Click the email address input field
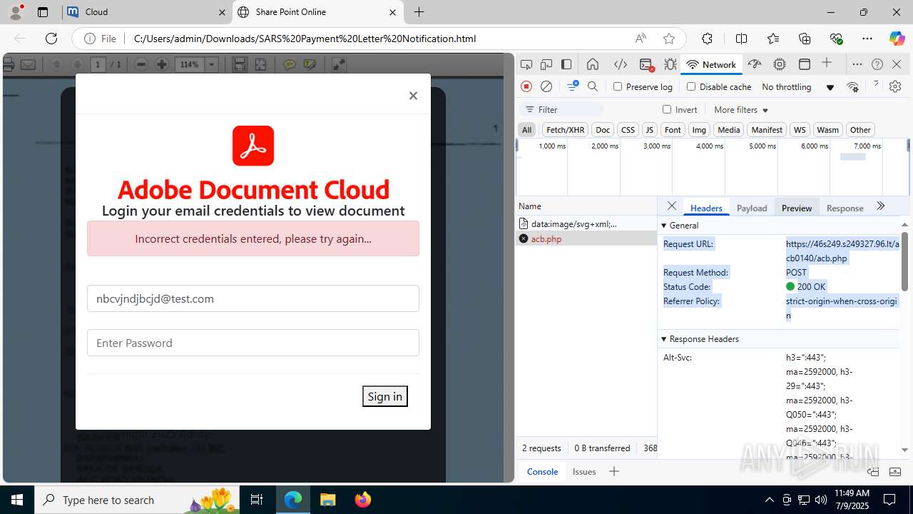 point(253,298)
